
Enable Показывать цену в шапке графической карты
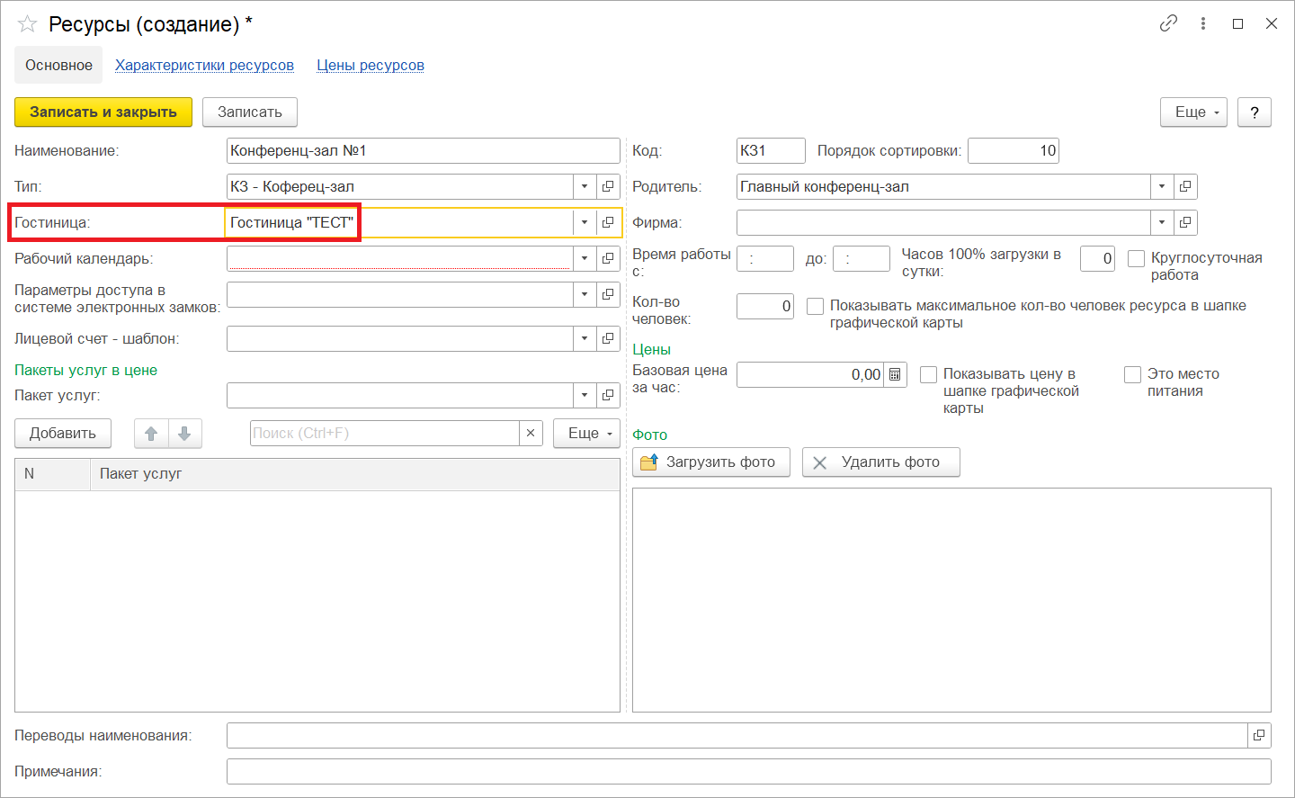click(x=928, y=374)
